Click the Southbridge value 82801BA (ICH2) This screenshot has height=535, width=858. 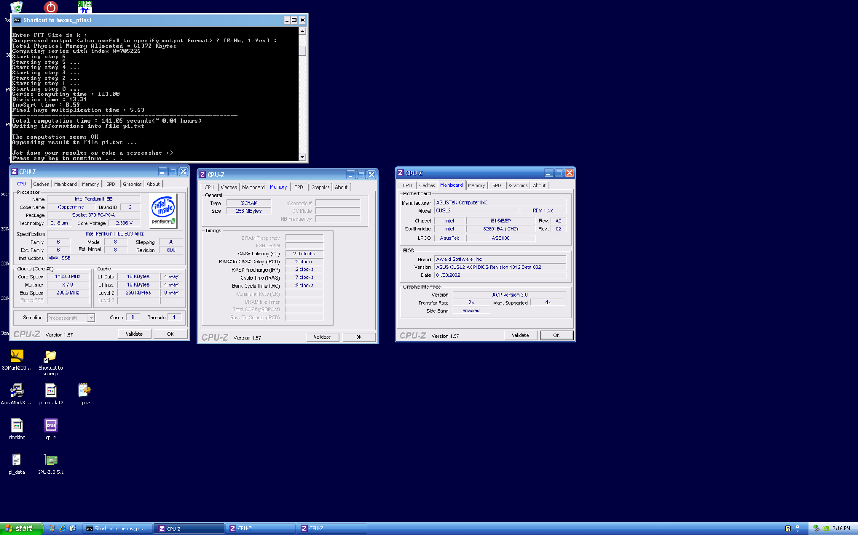click(x=500, y=229)
